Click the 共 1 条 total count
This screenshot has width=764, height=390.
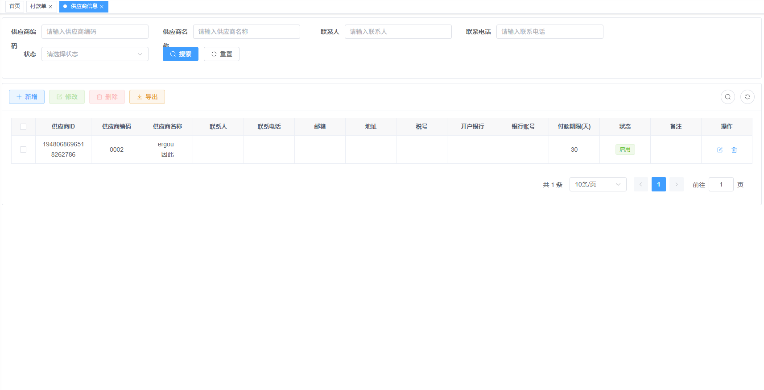(553, 185)
